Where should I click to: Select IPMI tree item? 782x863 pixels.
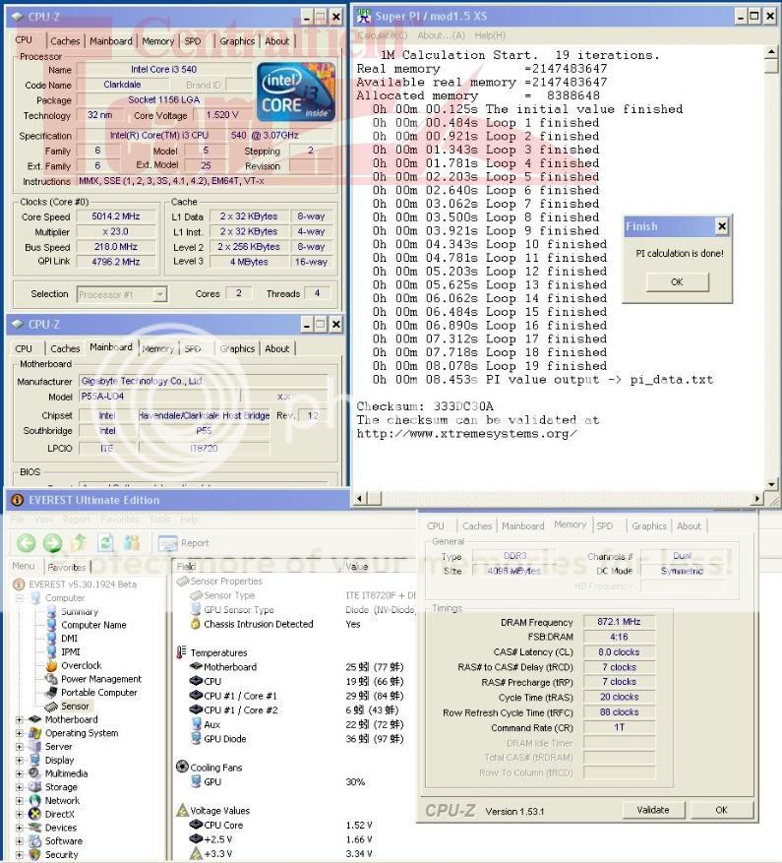point(71,651)
